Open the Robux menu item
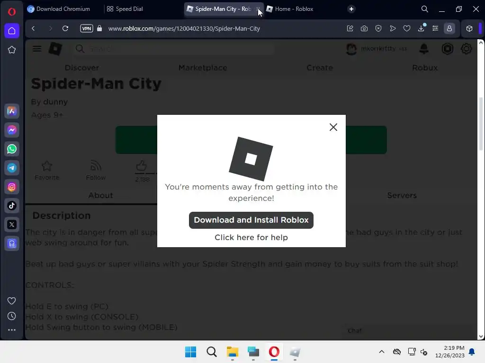485x363 pixels. pos(425,68)
